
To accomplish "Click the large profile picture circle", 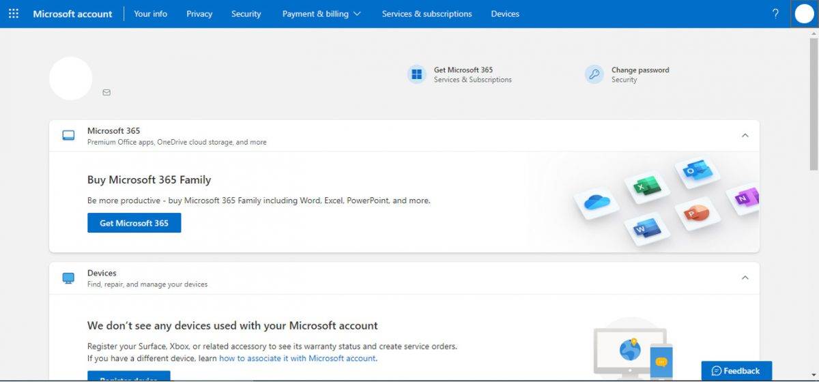I will 71,78.
